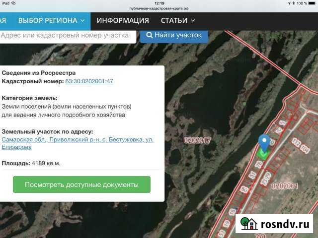Viewport: 318px width, 238px height.
Task: Open cadastral number link 63:30:0202001:47
Action: 89,81
